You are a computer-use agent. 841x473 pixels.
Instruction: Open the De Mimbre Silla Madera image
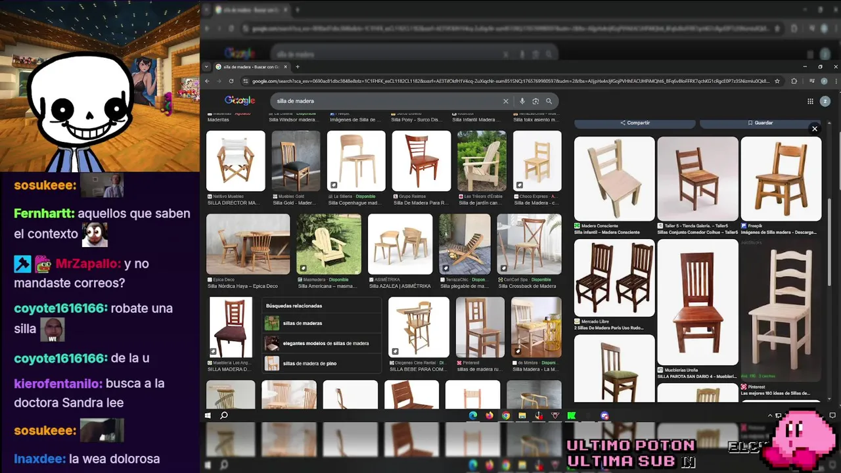(536, 327)
